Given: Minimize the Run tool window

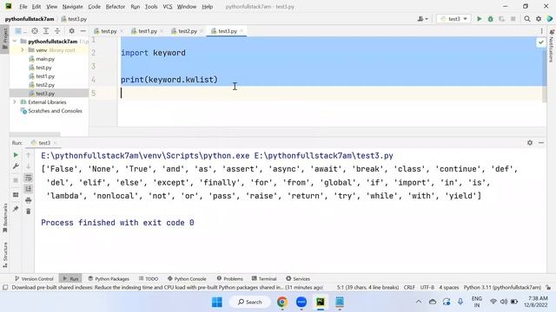Looking at the screenshot, I should (541, 142).
